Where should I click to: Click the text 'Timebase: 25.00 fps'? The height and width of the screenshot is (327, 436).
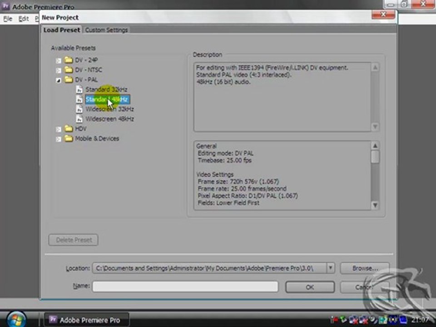(225, 160)
